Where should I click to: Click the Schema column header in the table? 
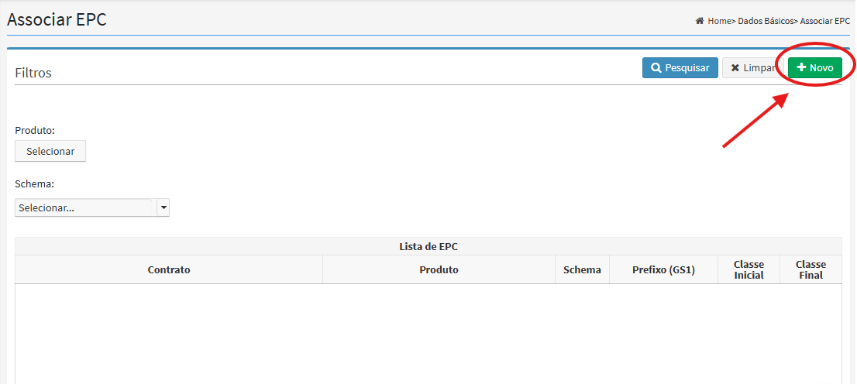(582, 269)
